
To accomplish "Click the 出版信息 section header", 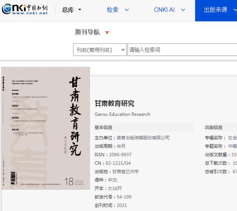I will pos(213,127).
